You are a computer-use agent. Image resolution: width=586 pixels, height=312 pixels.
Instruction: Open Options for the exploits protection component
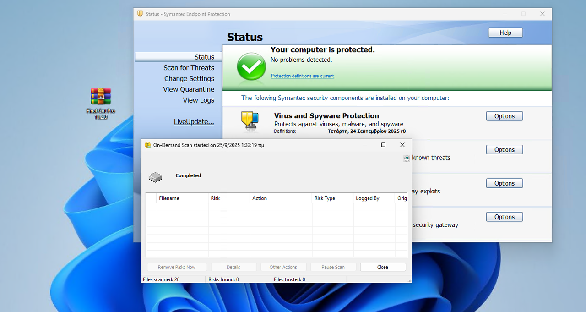[x=505, y=183]
